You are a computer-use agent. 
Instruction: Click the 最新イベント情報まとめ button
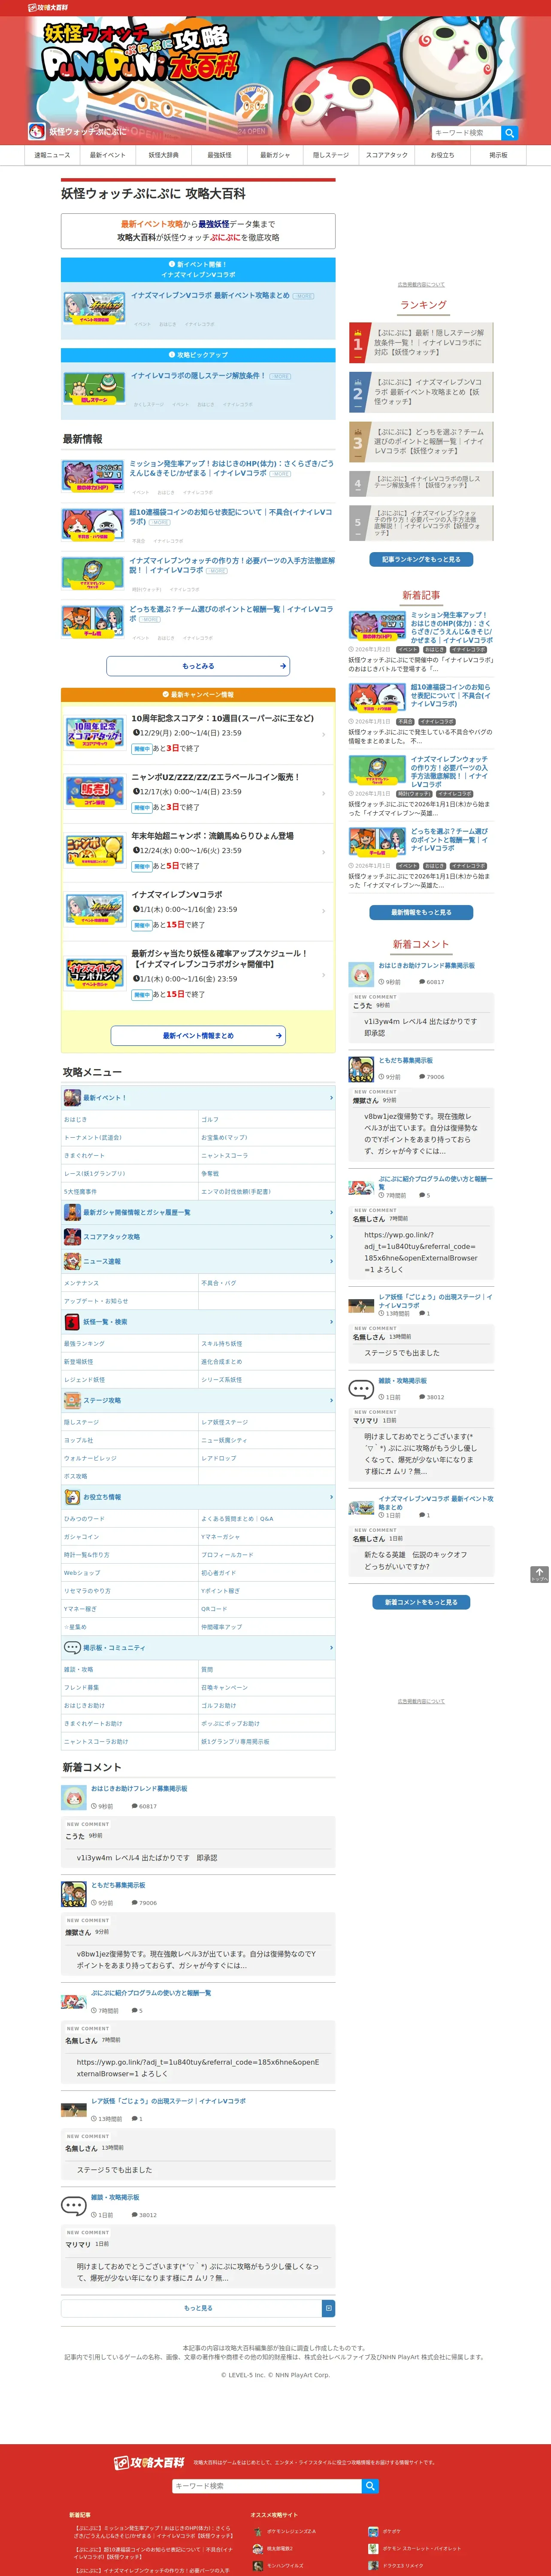pyautogui.click(x=198, y=1035)
